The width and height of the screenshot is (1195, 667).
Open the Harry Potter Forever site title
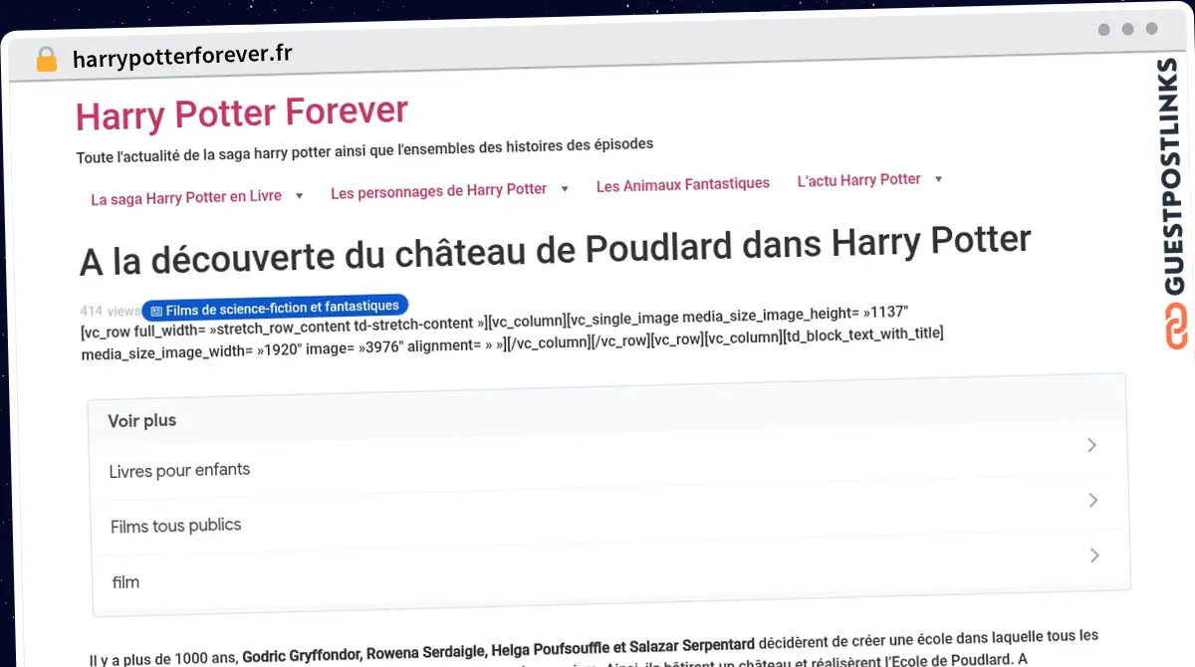242,113
